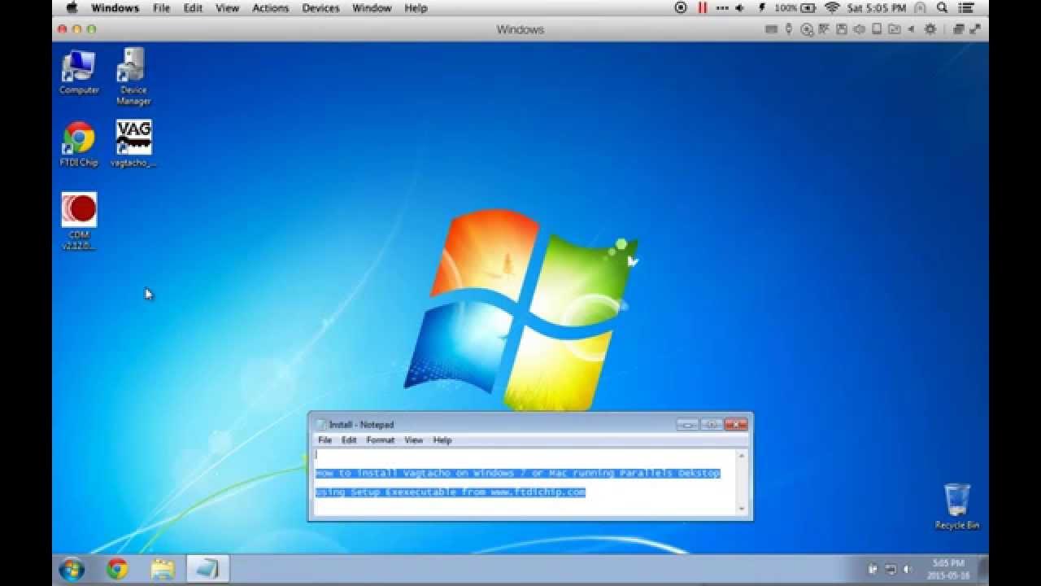Launch Chrome from the Windows taskbar
The height and width of the screenshot is (586, 1041).
coord(117,569)
